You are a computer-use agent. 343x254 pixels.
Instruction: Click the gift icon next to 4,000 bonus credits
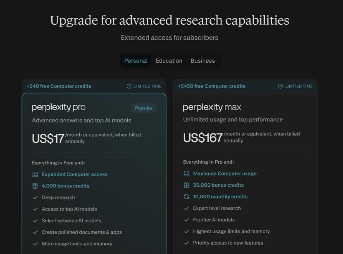[35, 186]
